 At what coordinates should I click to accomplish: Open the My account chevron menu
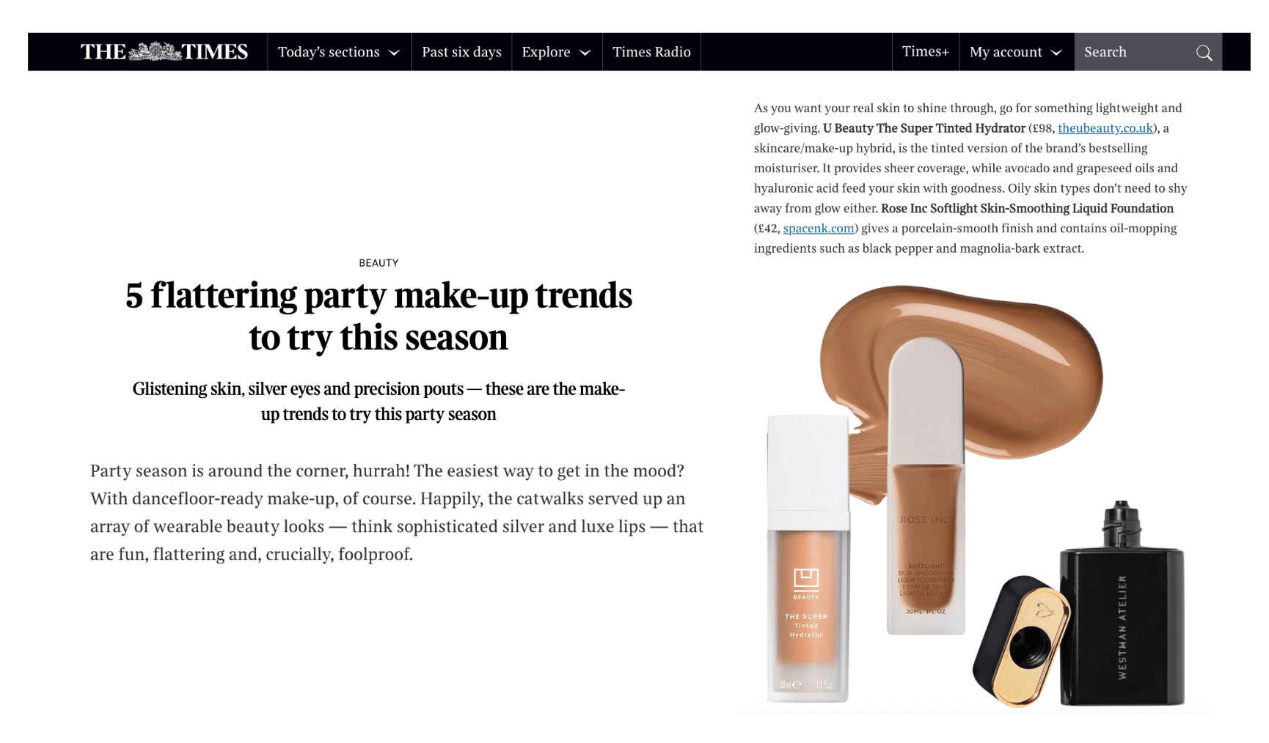point(1056,53)
